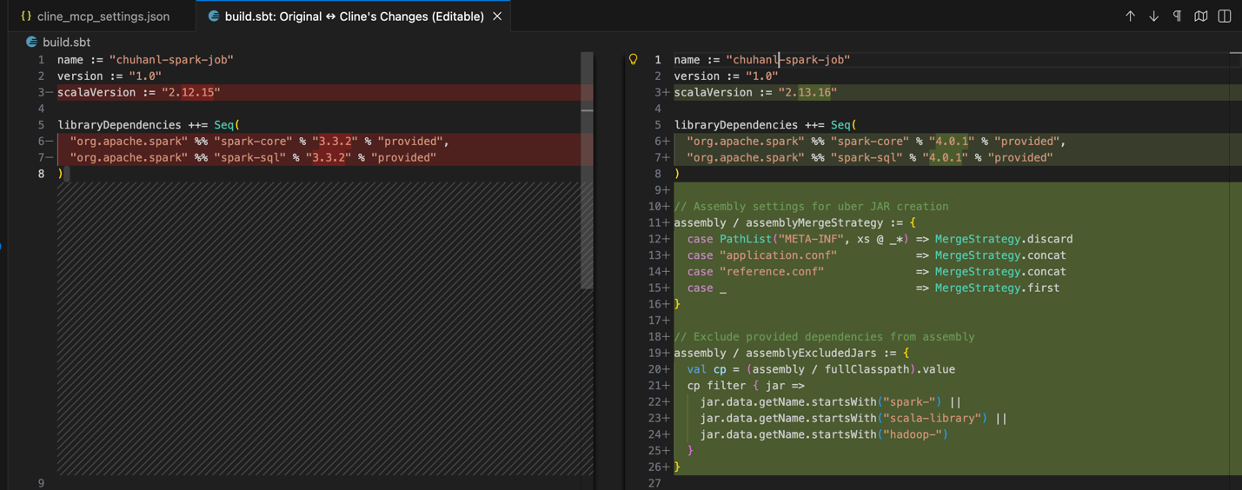Click the "application.conf" case line
This screenshot has height=490, width=1242.
click(876, 255)
